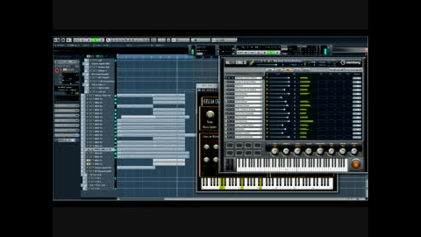This screenshot has height=237, width=421.
Task: Click the on-screen keyboard in HALion Sonic
Action: coord(292,165)
